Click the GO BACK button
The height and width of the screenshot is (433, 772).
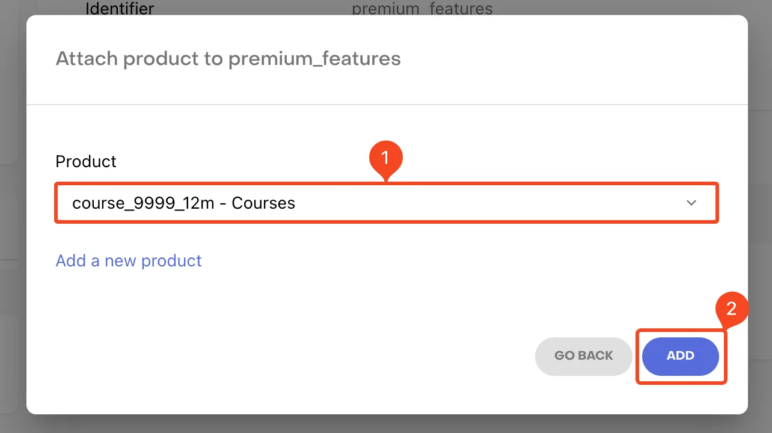583,355
